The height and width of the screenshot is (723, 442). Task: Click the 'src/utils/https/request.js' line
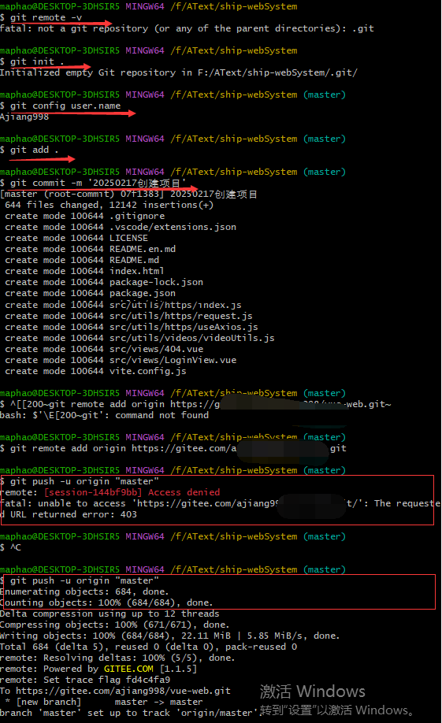[128, 317]
